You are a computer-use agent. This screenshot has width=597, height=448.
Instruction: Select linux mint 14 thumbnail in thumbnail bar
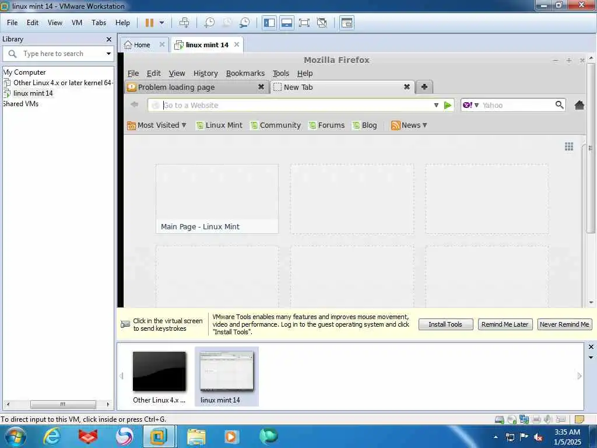point(227,377)
